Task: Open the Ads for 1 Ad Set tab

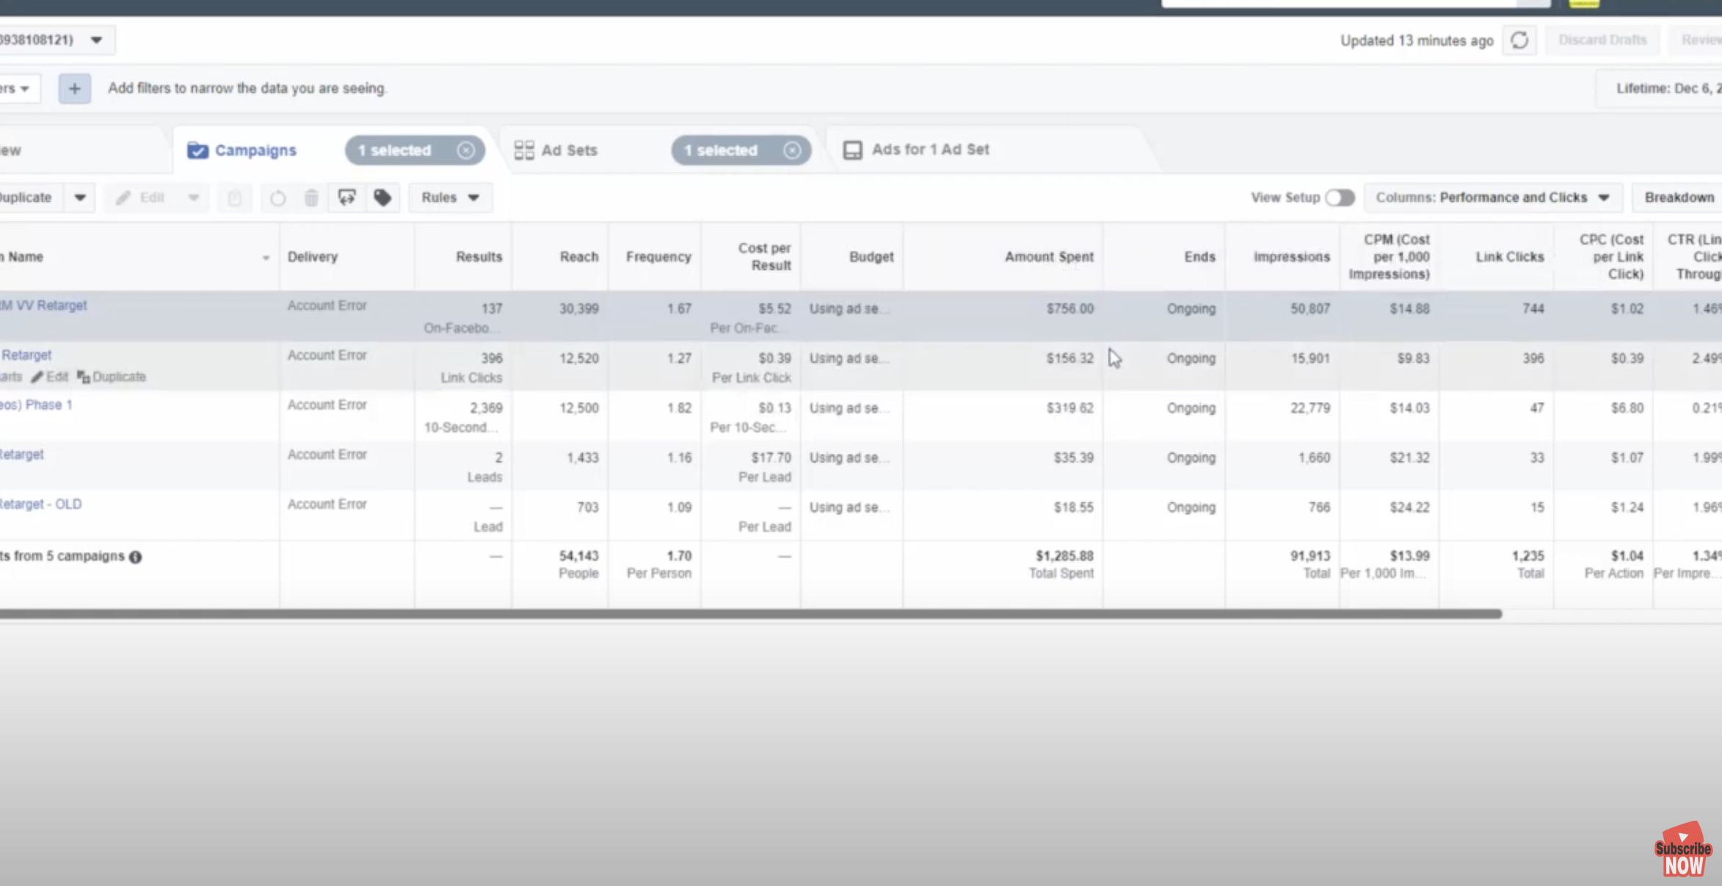Action: 929,150
